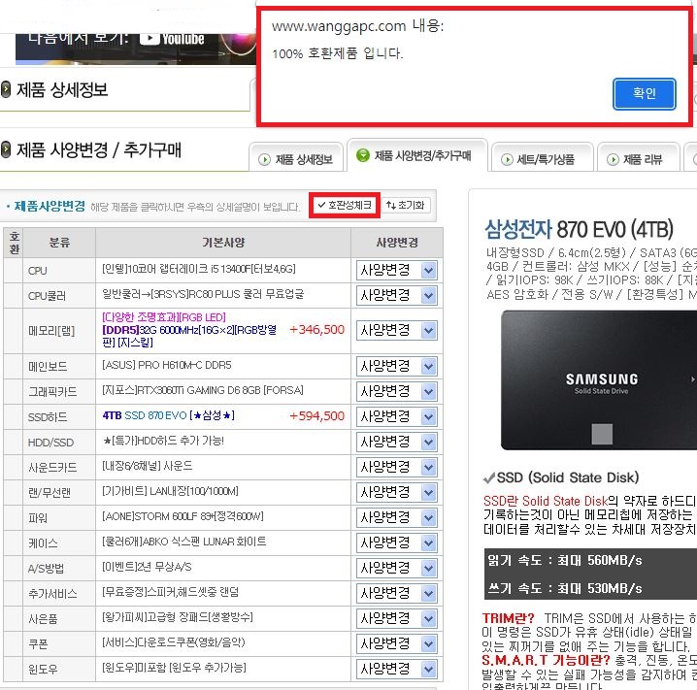Open the 파워 사양변경 dropdown
The width and height of the screenshot is (697, 690).
coord(396,517)
